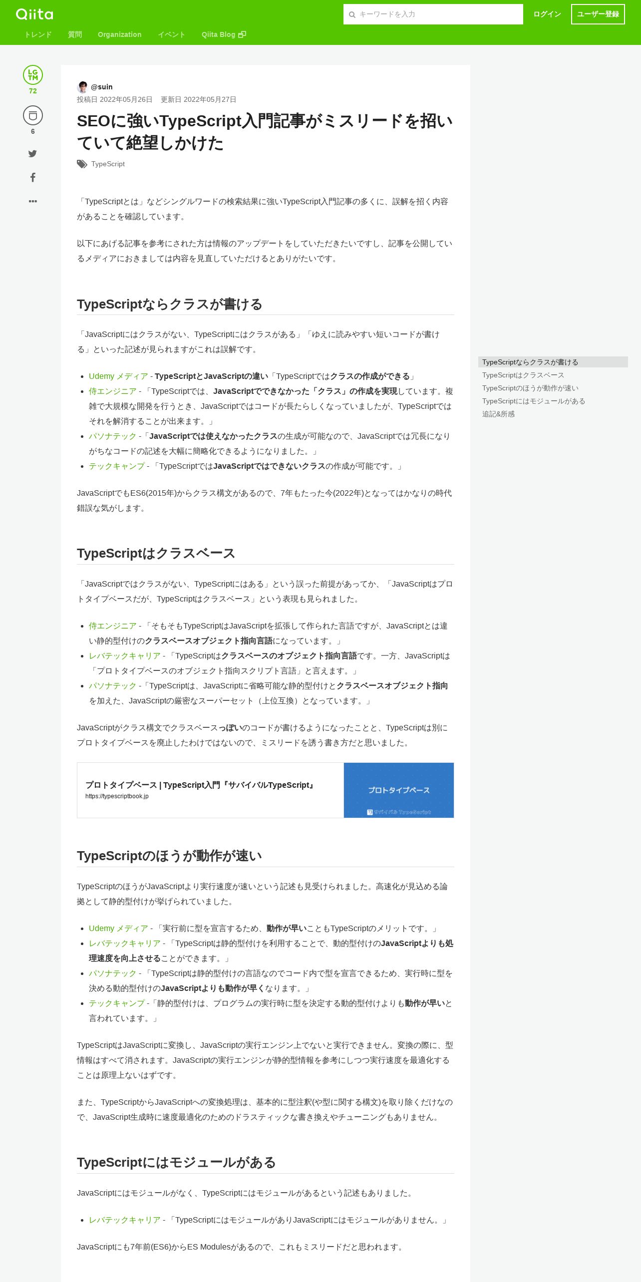Open Udemy メディア link in the speed section
Viewport: 641px width, 1282px height.
(118, 929)
